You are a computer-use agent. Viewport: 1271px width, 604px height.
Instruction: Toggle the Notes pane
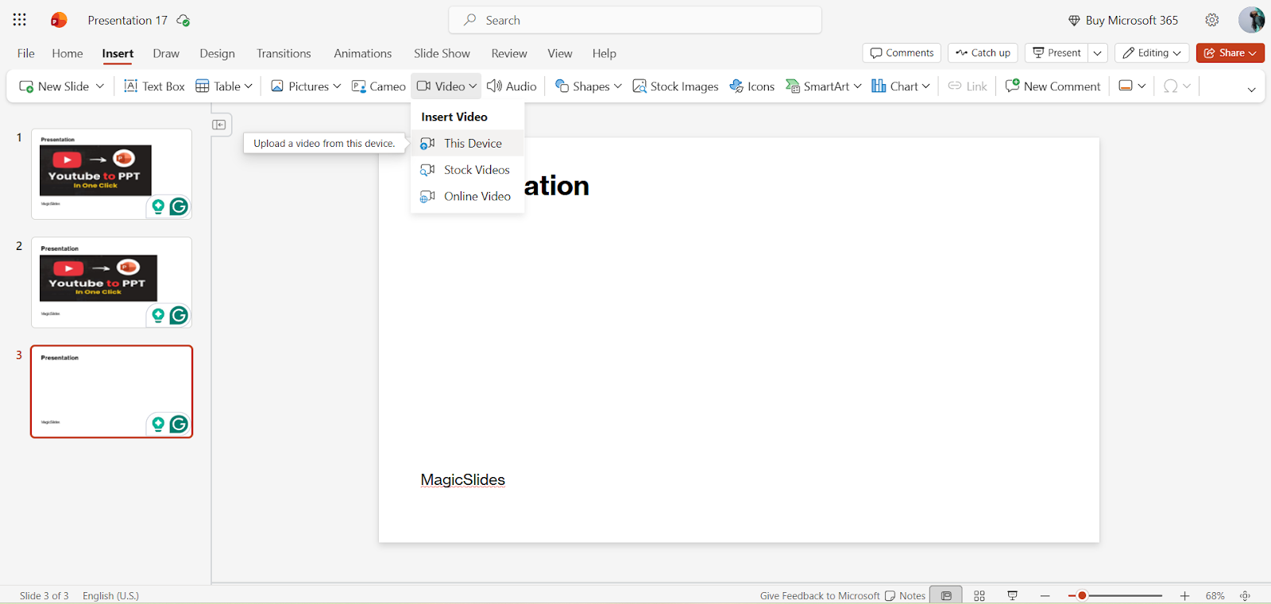[906, 595]
